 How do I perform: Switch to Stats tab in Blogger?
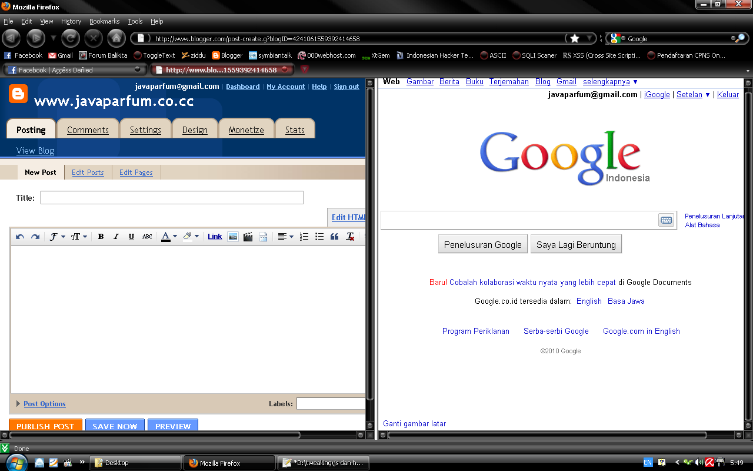[x=295, y=130]
